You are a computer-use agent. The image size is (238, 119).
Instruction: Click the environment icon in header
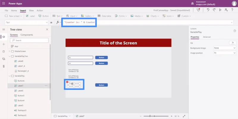[x=192, y=3]
